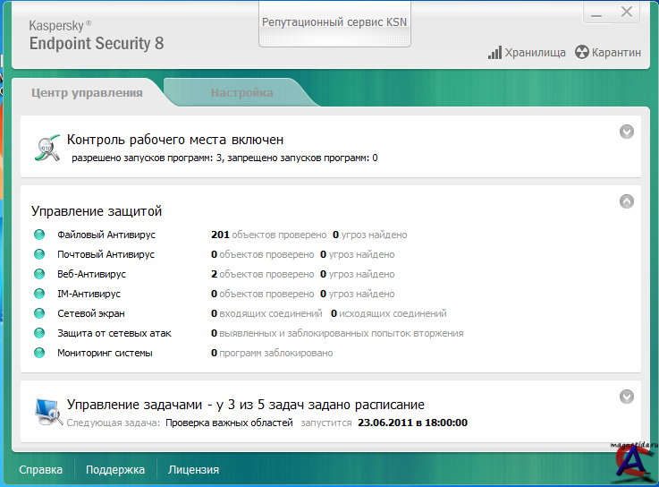Viewport: 659px width, 487px height.
Task: Click the Файловый Антивирус status indicator
Action: pos(39,235)
